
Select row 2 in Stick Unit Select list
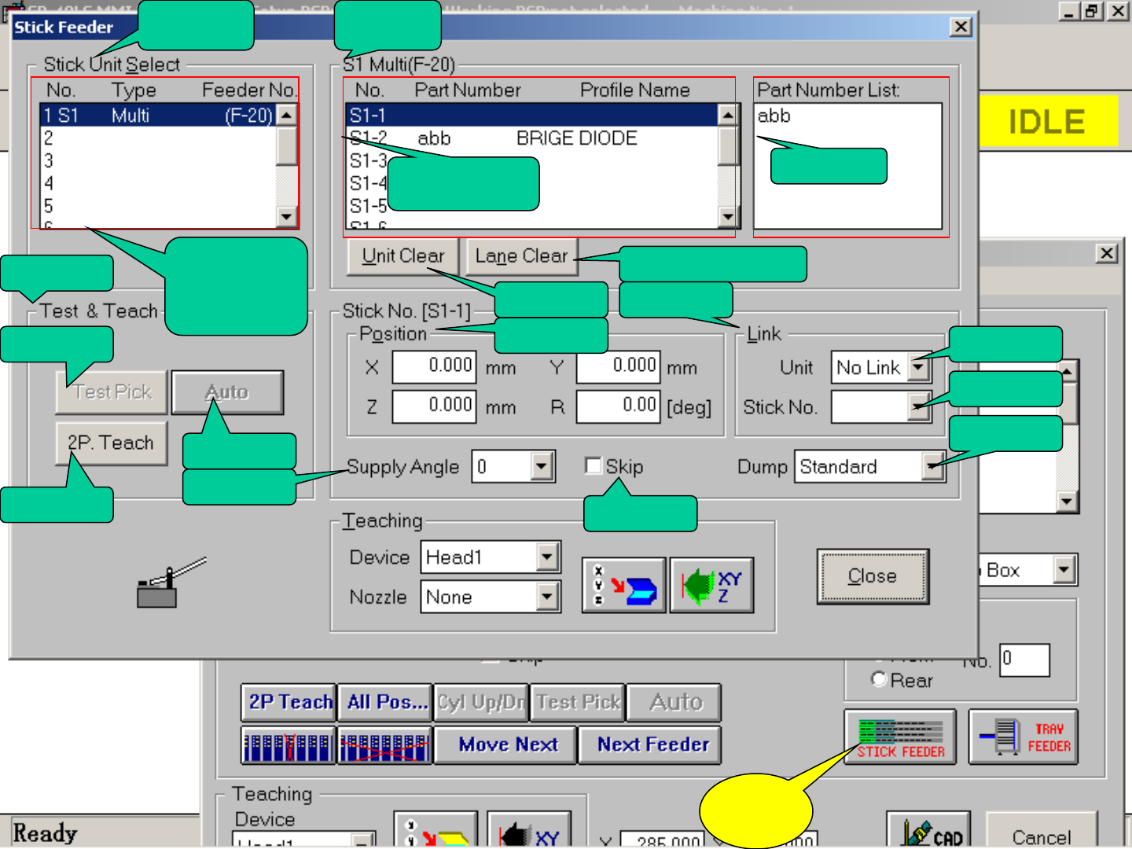point(158,138)
